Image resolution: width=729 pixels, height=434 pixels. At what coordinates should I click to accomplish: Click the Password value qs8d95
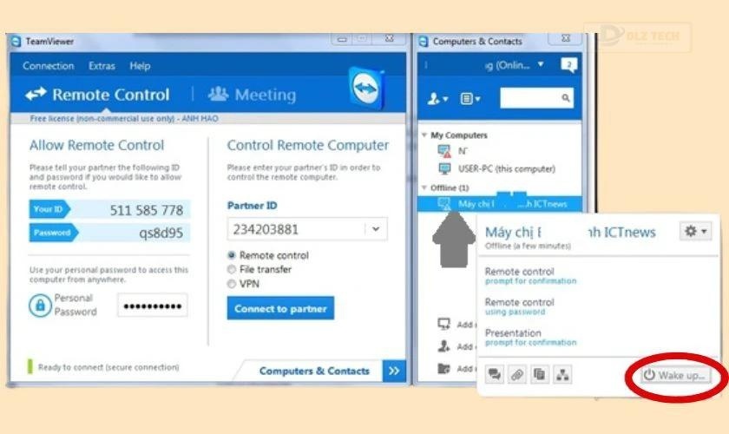[161, 233]
